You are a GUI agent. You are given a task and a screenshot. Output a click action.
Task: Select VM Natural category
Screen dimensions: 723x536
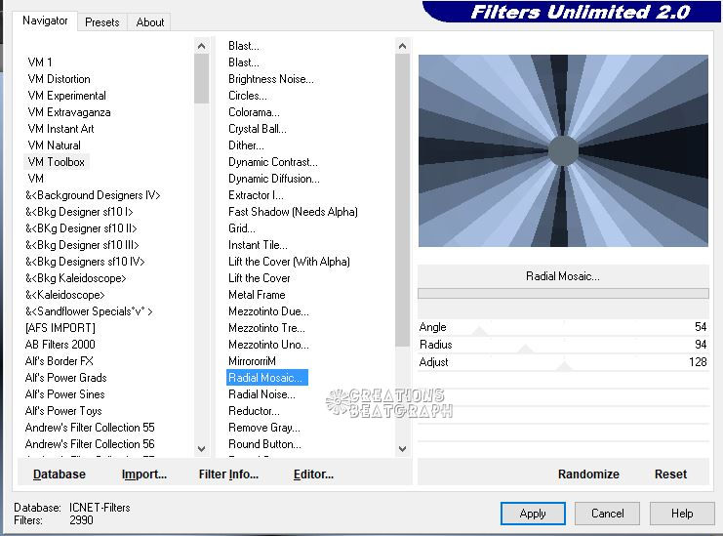(55, 145)
